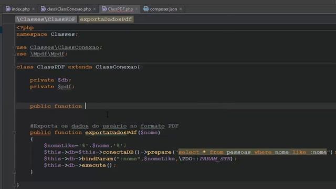The height and width of the screenshot is (189, 336).
Task: Place cursor after unfinished 'public function'
Action: pyautogui.click(x=85, y=106)
